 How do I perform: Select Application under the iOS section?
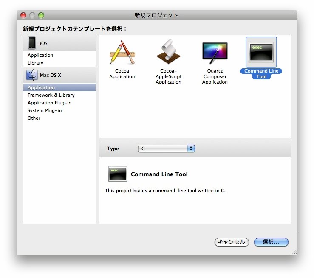[x=40, y=55]
